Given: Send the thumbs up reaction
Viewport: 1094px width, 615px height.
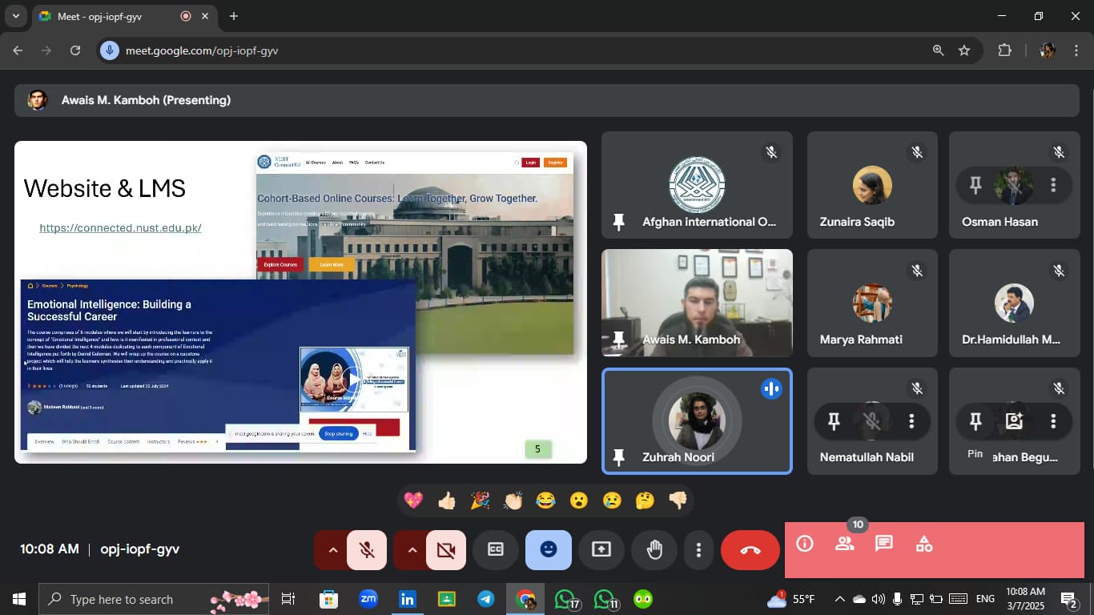Looking at the screenshot, I should (x=447, y=501).
